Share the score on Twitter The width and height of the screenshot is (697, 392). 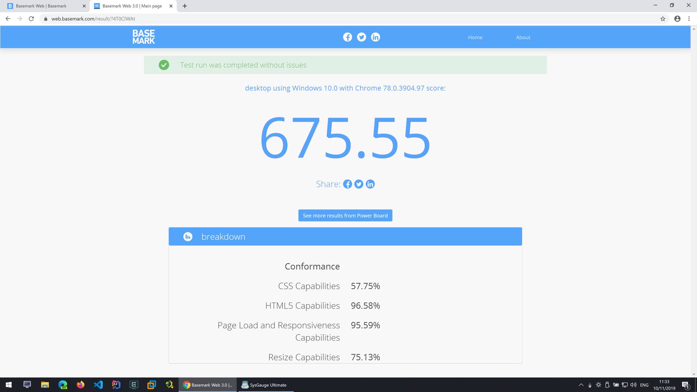click(359, 184)
